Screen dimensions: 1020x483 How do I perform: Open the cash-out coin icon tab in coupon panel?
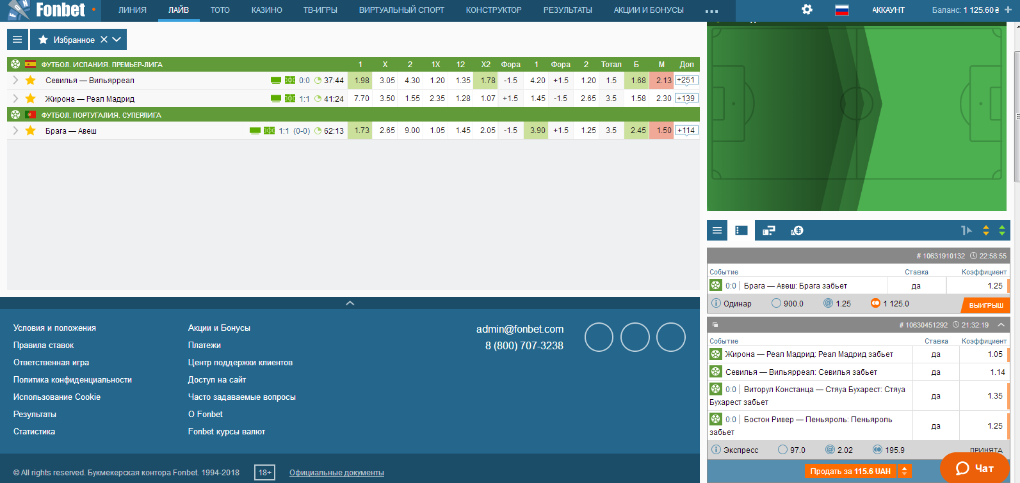tap(797, 230)
